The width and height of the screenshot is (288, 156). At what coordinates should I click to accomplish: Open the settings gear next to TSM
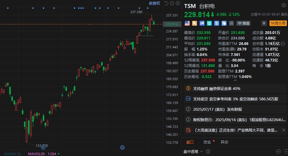click(283, 5)
